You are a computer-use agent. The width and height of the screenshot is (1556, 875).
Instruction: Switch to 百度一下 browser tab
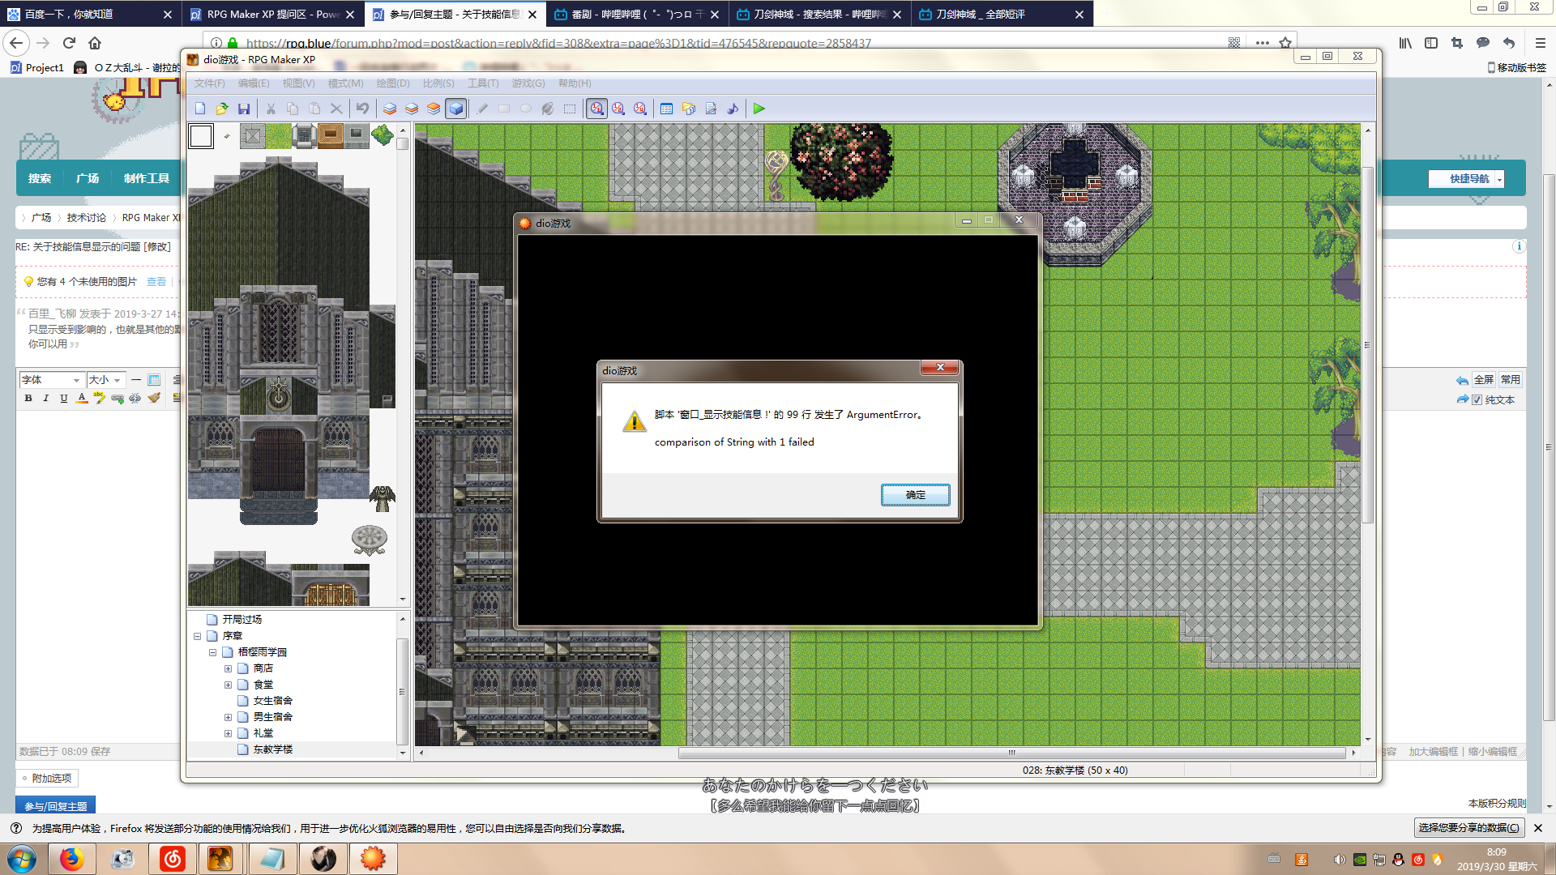click(89, 14)
